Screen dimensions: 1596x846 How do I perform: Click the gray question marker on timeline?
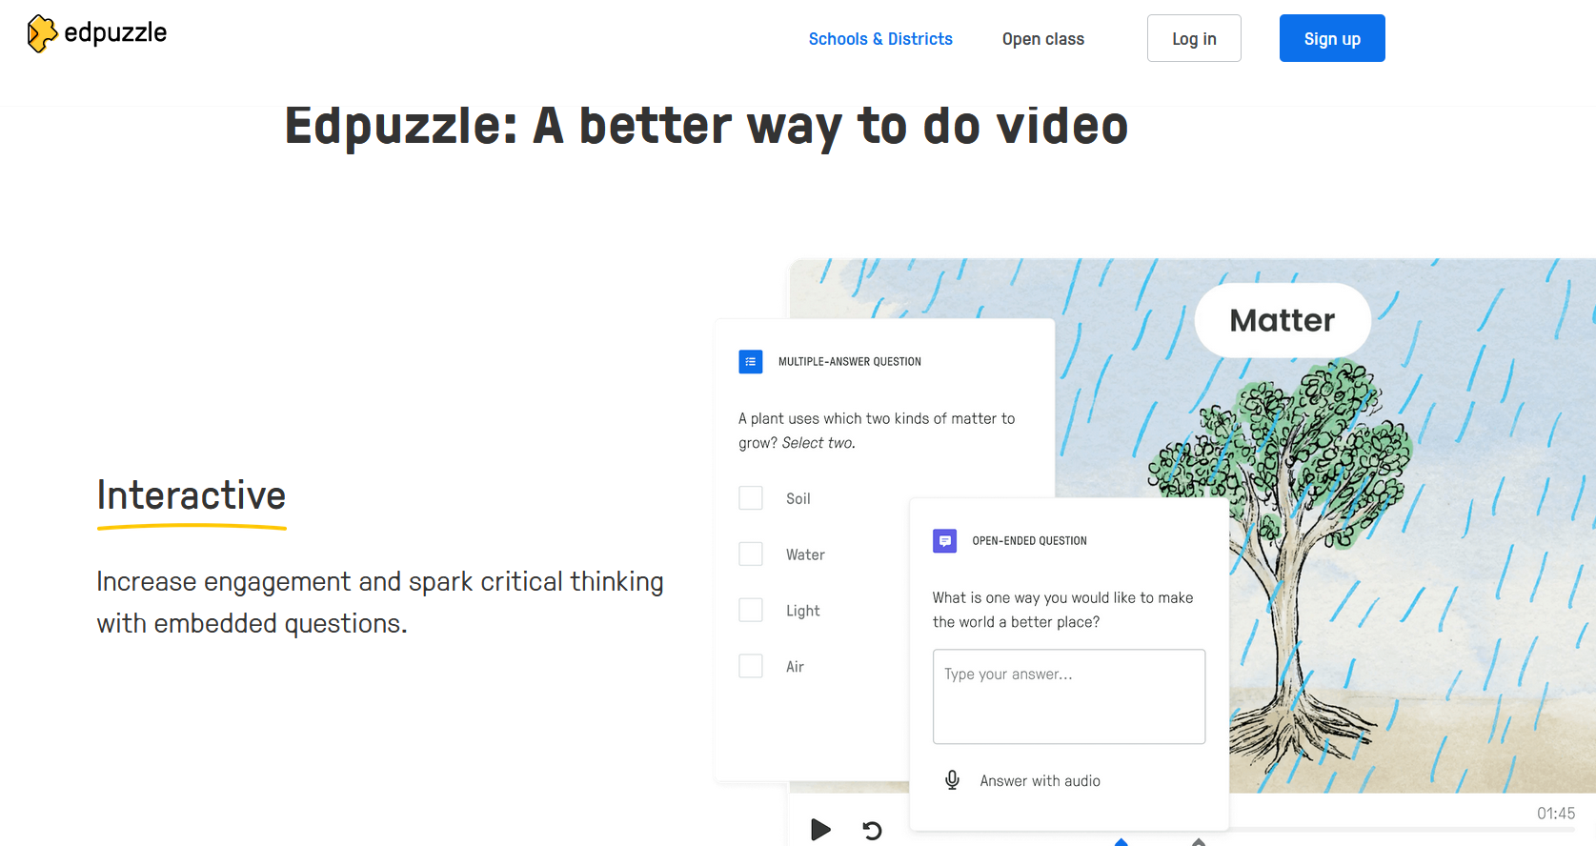coord(1199,842)
